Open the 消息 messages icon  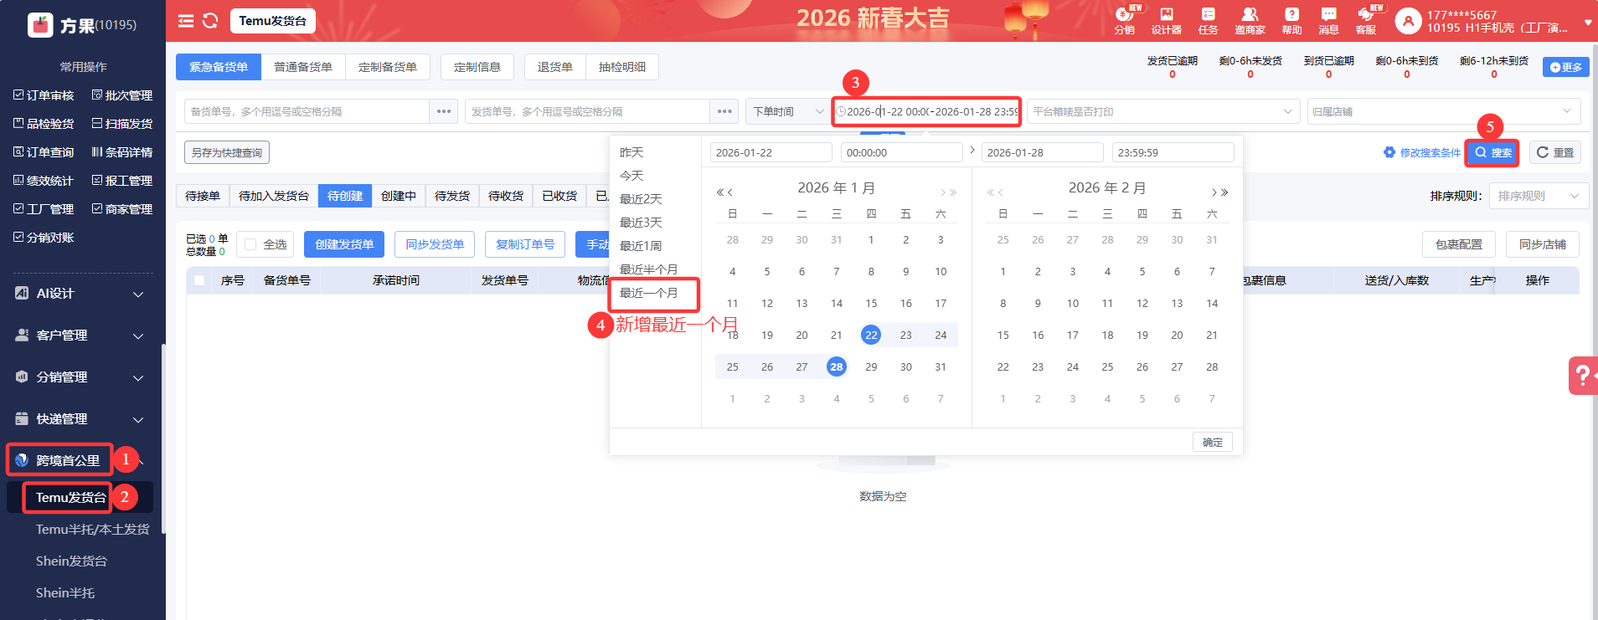pyautogui.click(x=1328, y=21)
